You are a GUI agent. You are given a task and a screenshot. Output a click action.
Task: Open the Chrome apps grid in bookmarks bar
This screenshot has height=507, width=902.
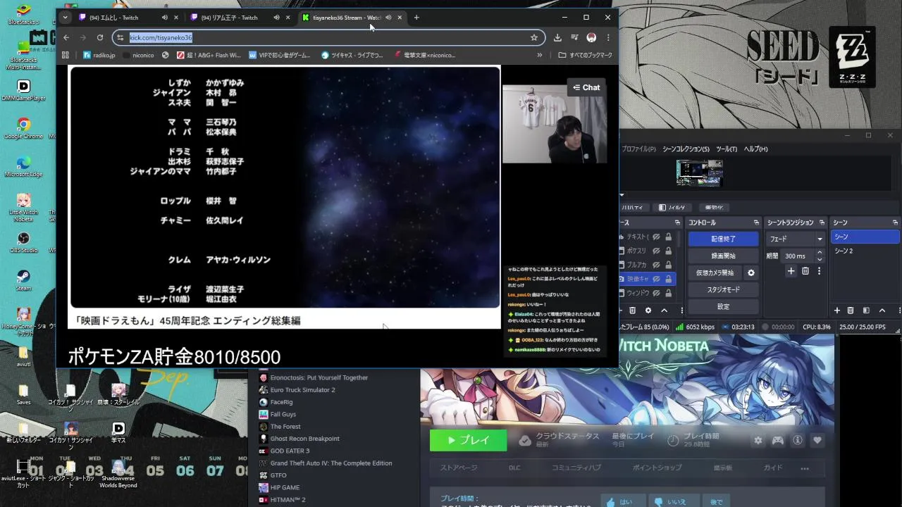pyautogui.click(x=66, y=55)
